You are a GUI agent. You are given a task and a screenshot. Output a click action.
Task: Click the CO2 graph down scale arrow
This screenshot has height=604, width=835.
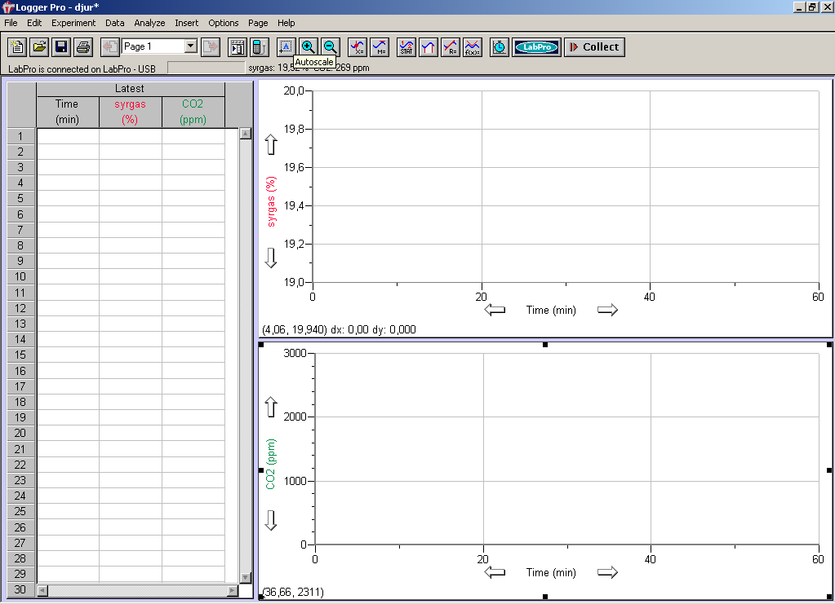coord(271,520)
